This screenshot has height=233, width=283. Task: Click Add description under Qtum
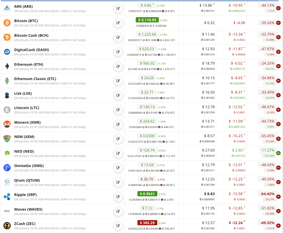(62, 185)
